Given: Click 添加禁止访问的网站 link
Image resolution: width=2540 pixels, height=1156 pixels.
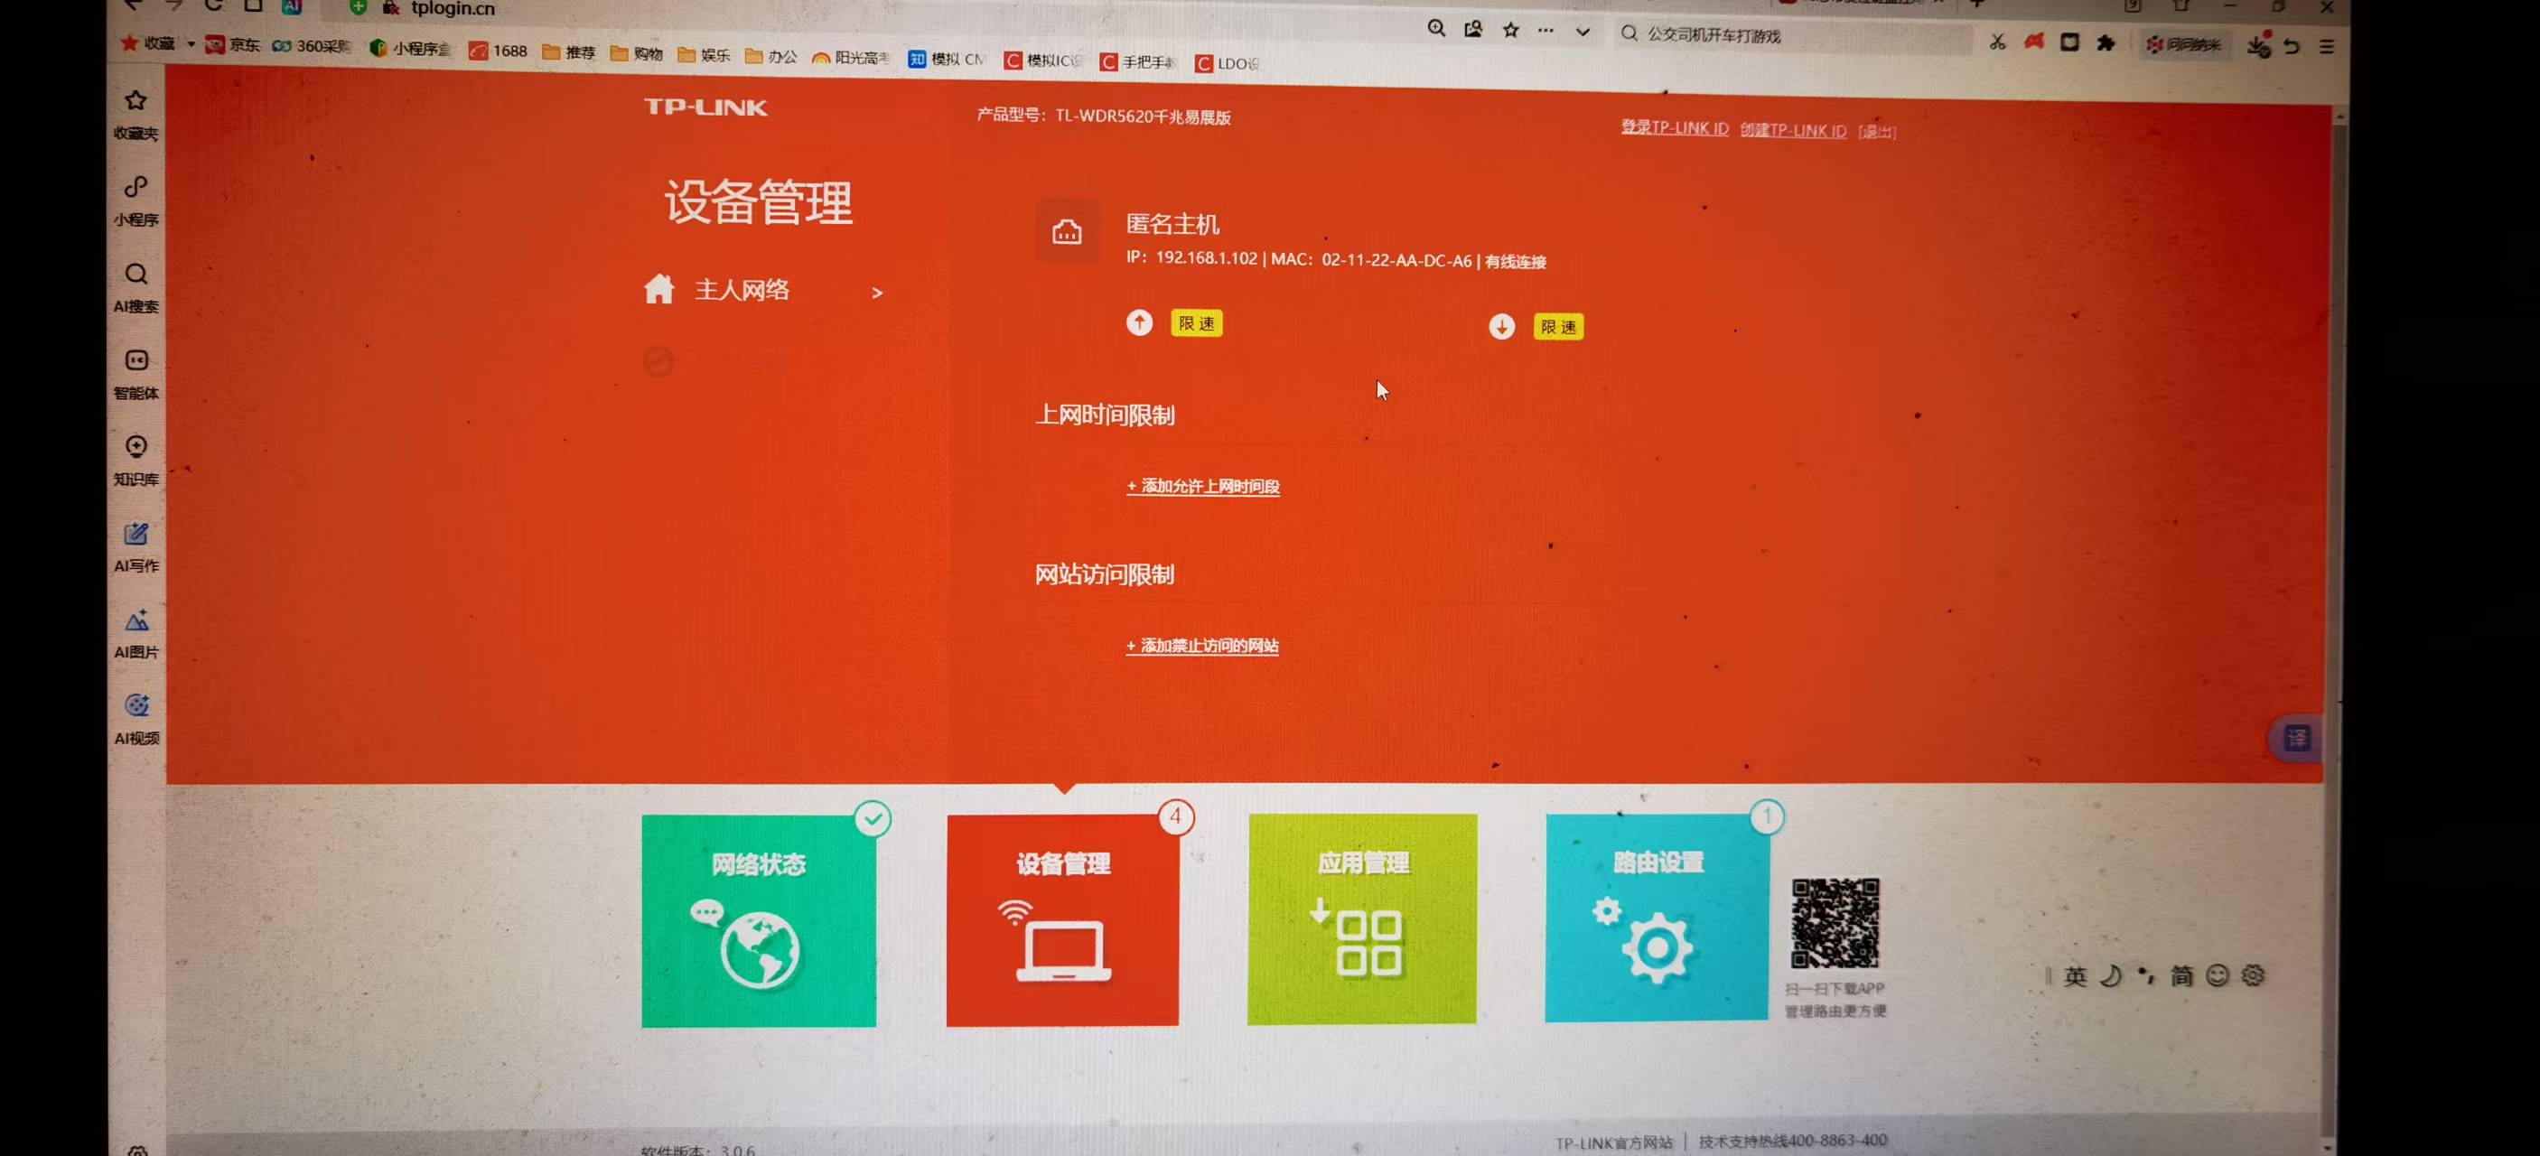Looking at the screenshot, I should point(1202,646).
